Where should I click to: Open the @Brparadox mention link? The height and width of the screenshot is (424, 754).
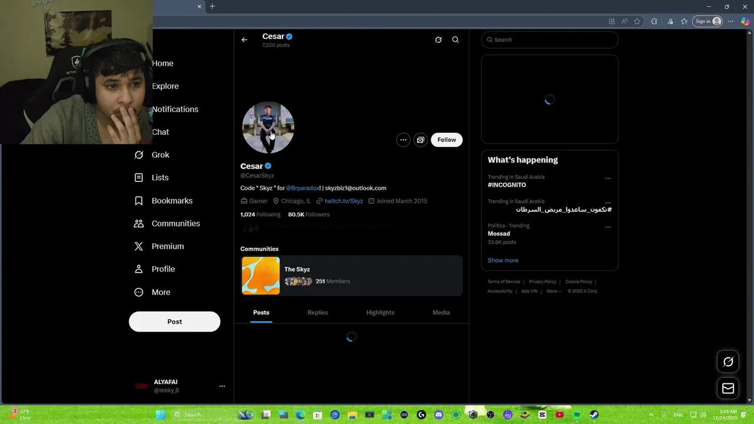(x=303, y=188)
